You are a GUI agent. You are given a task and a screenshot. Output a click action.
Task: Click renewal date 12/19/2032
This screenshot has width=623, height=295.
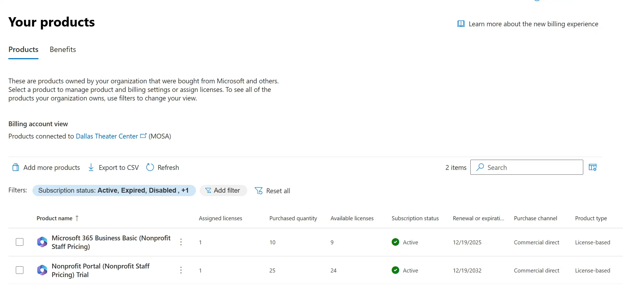tap(467, 270)
